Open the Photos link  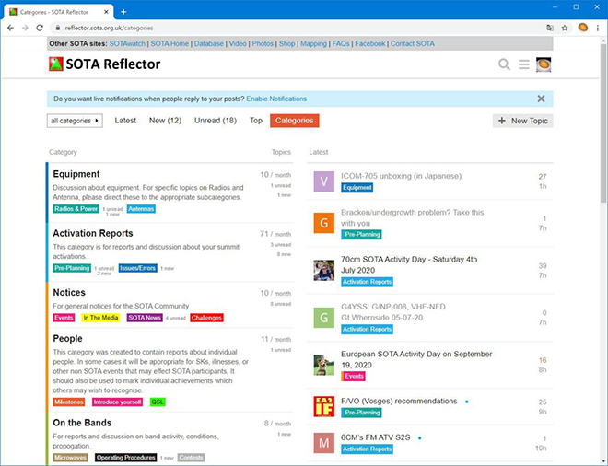(263, 44)
